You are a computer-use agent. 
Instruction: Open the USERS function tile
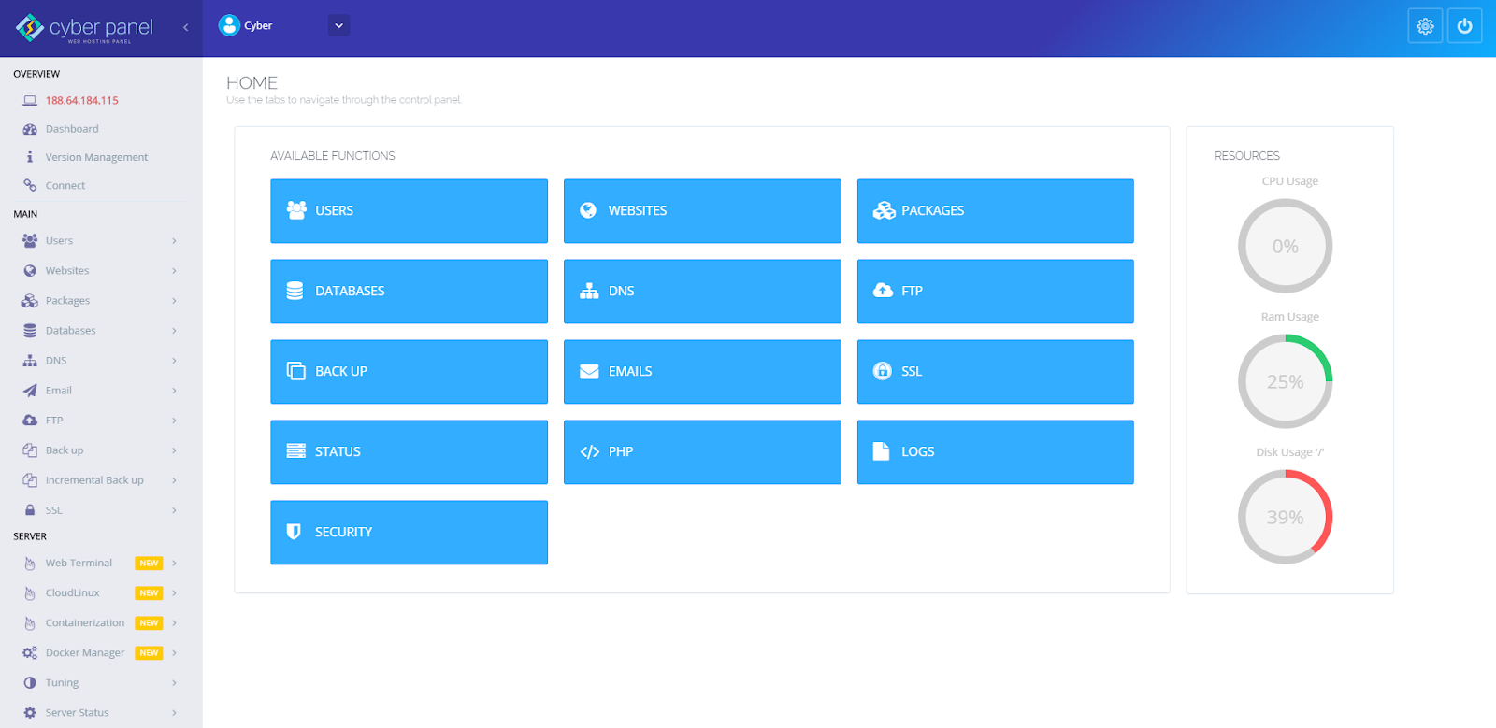(409, 211)
